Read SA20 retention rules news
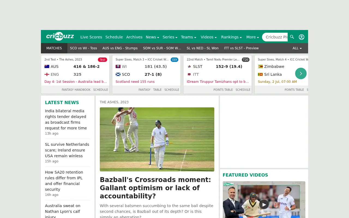Image resolution: width=349 pixels, height=218 pixels. tap(64, 181)
